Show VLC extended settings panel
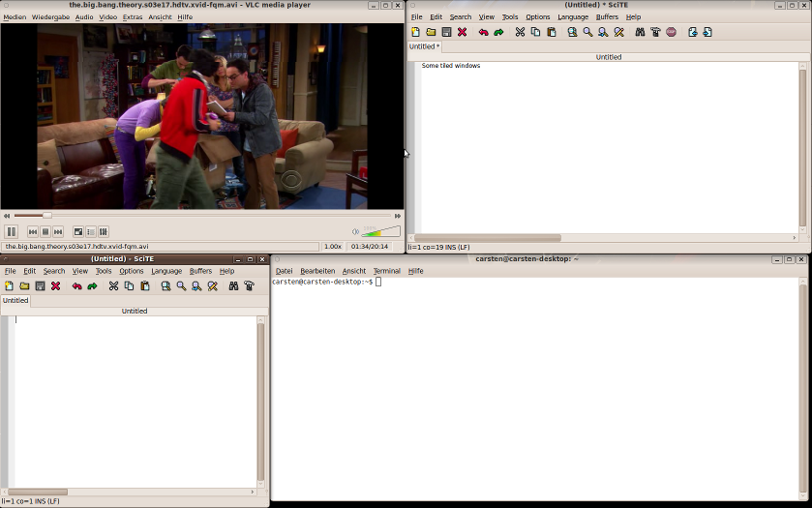This screenshot has height=508, width=812. point(104,231)
